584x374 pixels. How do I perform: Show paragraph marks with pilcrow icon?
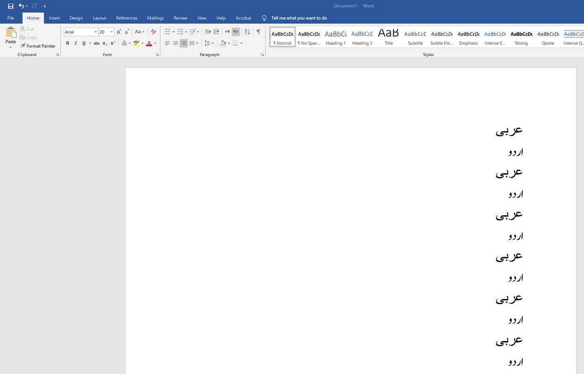point(258,32)
